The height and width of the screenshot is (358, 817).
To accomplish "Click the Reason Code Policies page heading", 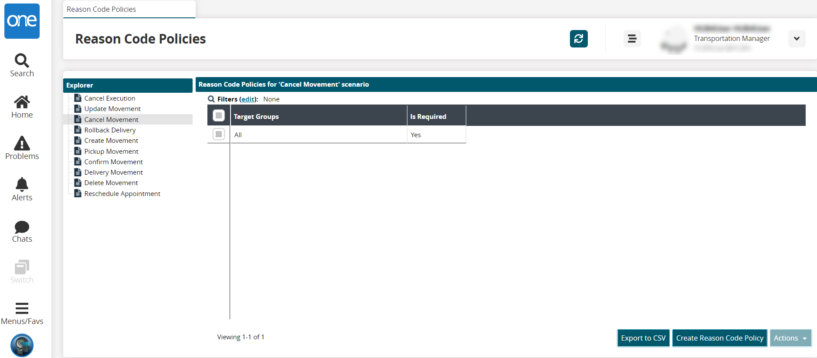I will 140,39.
